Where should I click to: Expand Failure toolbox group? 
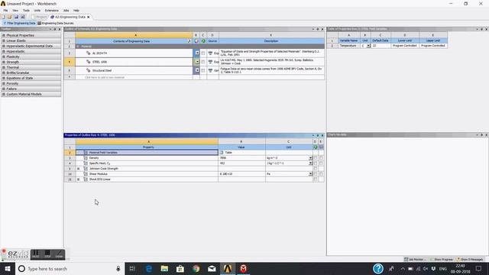[x=4, y=89]
